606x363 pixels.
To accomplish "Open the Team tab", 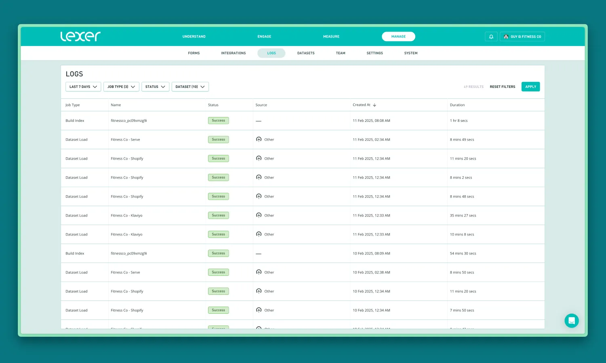I will 341,53.
